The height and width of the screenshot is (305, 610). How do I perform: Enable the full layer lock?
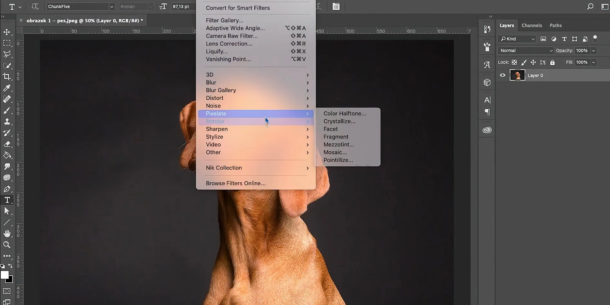[552, 62]
